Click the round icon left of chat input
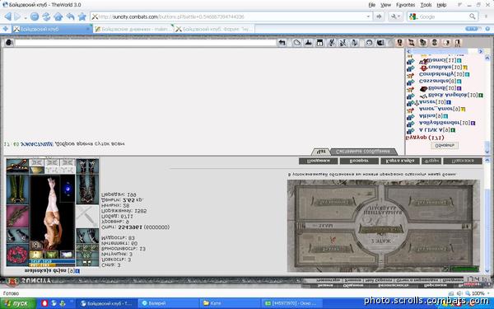This screenshot has width=494, height=309. pos(9,42)
